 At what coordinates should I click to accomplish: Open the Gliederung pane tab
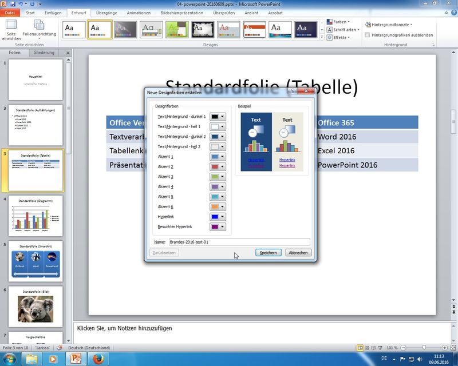(44, 53)
